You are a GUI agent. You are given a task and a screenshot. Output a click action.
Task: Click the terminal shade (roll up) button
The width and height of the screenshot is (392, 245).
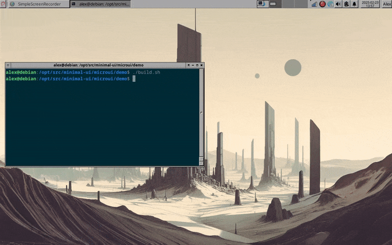tap(189, 65)
